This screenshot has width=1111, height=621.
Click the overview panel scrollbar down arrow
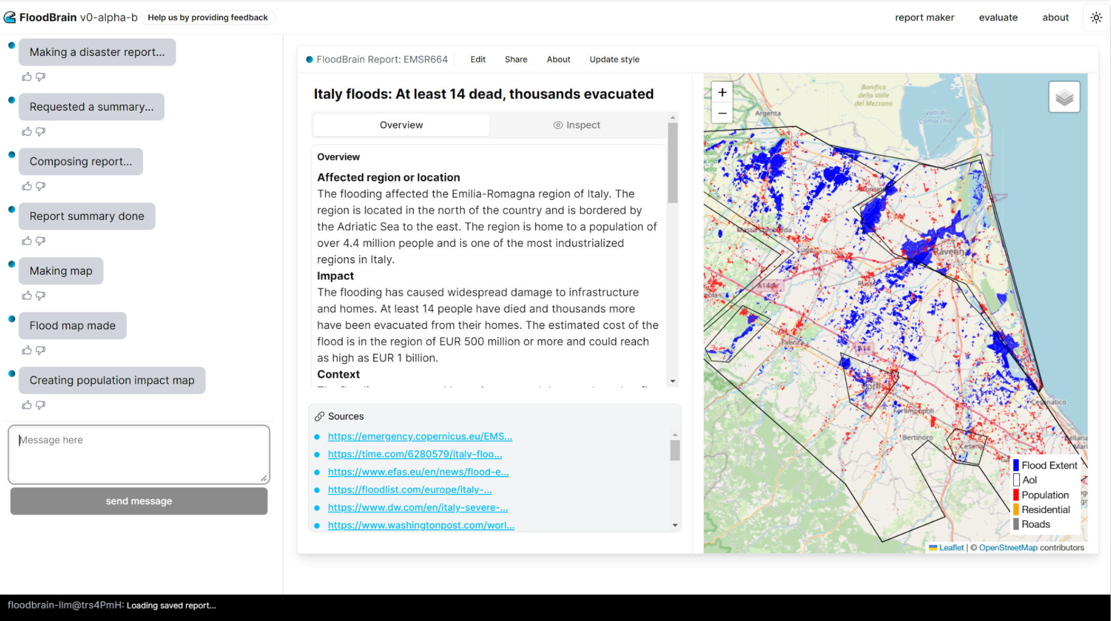673,381
